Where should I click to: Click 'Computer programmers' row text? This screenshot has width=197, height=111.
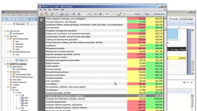56,102
